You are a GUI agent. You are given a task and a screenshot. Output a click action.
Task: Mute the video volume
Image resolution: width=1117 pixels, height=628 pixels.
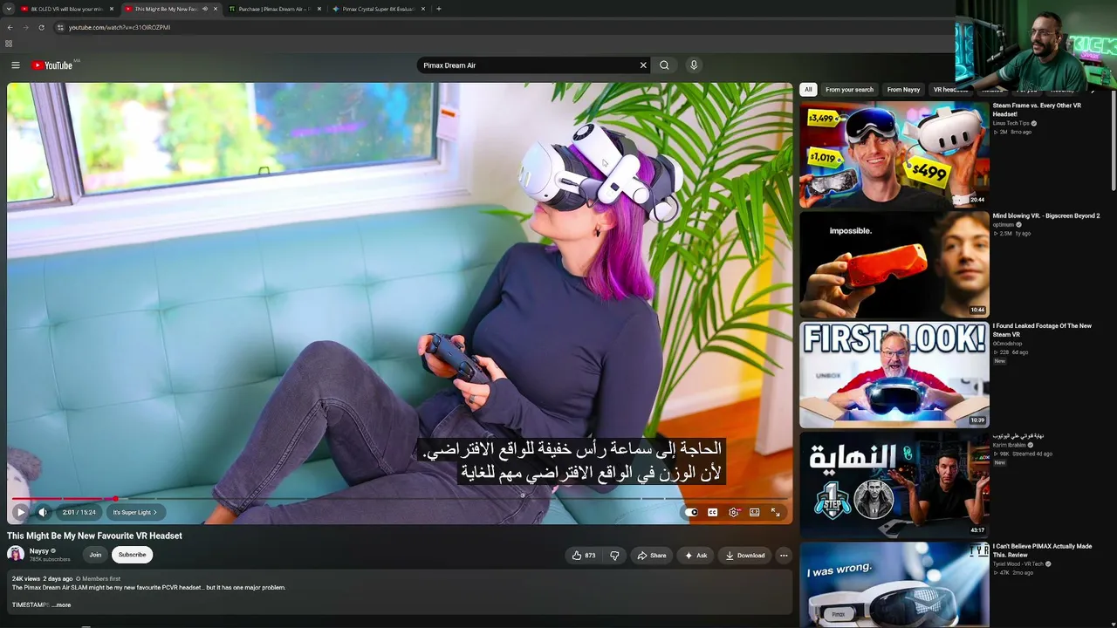(x=42, y=512)
